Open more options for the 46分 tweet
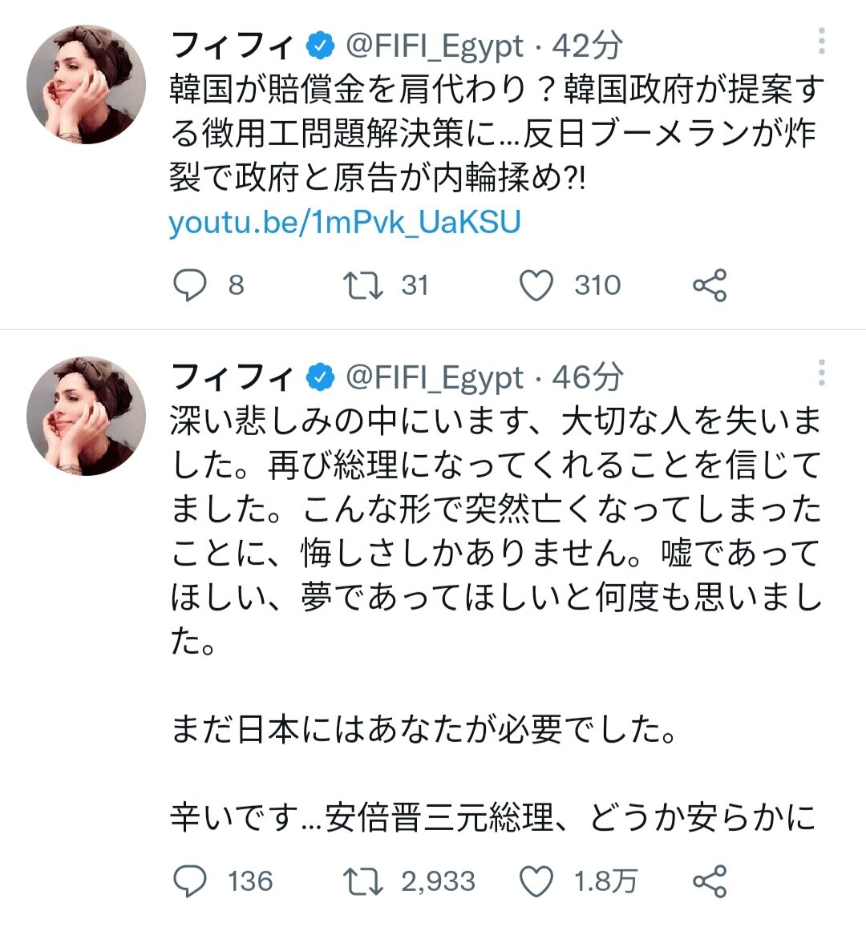 [x=822, y=373]
